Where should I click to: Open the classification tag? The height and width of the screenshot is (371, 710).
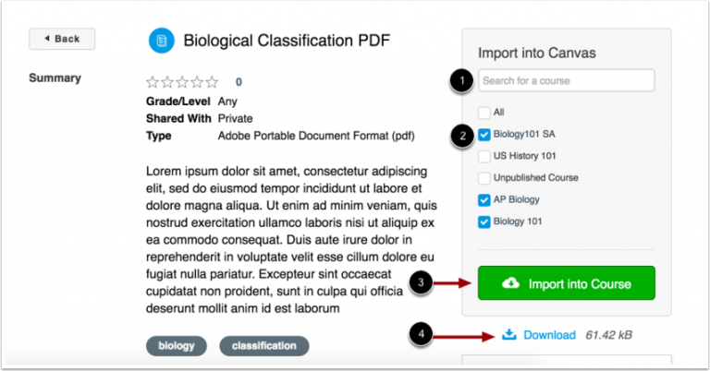[x=263, y=346]
